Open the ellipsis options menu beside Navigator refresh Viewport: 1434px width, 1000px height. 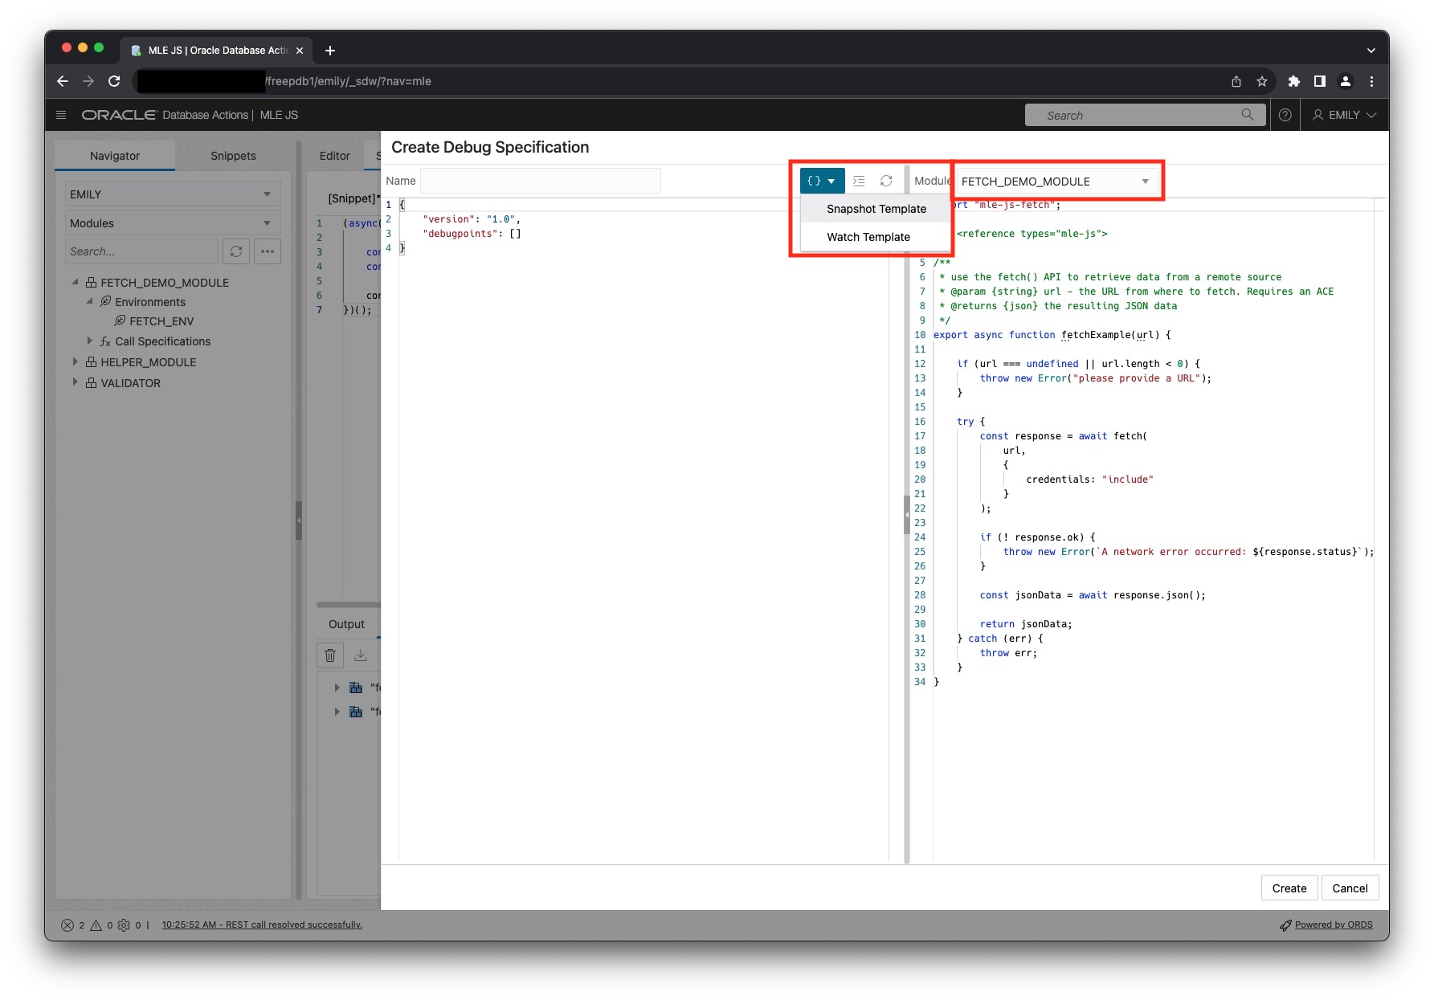point(268,251)
